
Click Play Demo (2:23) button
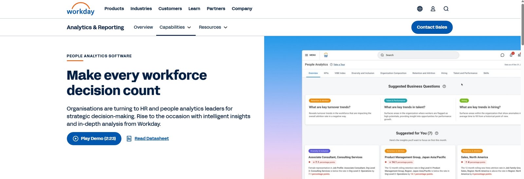(x=94, y=139)
